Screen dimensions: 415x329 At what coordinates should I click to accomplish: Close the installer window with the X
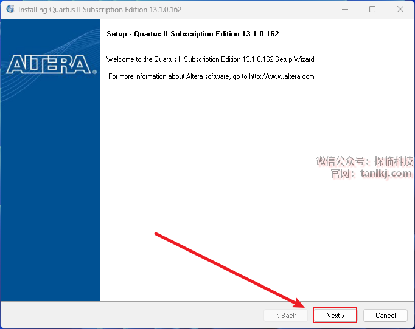400,9
